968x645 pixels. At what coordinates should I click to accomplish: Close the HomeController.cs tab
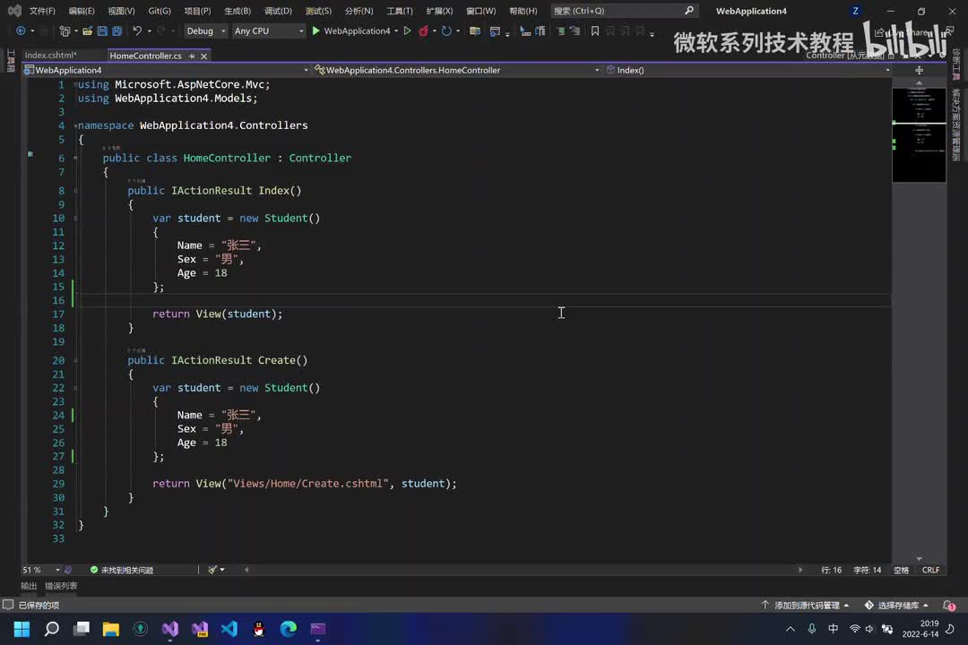point(203,56)
